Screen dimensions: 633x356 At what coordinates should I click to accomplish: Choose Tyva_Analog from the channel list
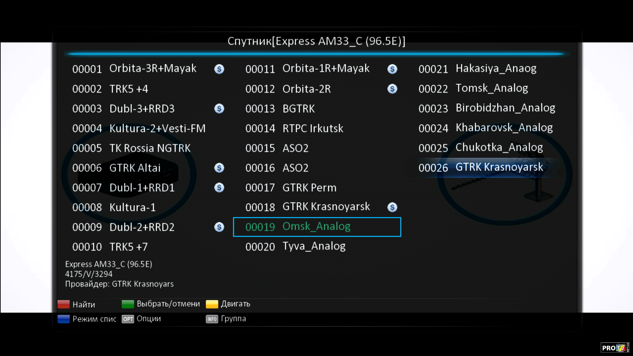tap(313, 247)
